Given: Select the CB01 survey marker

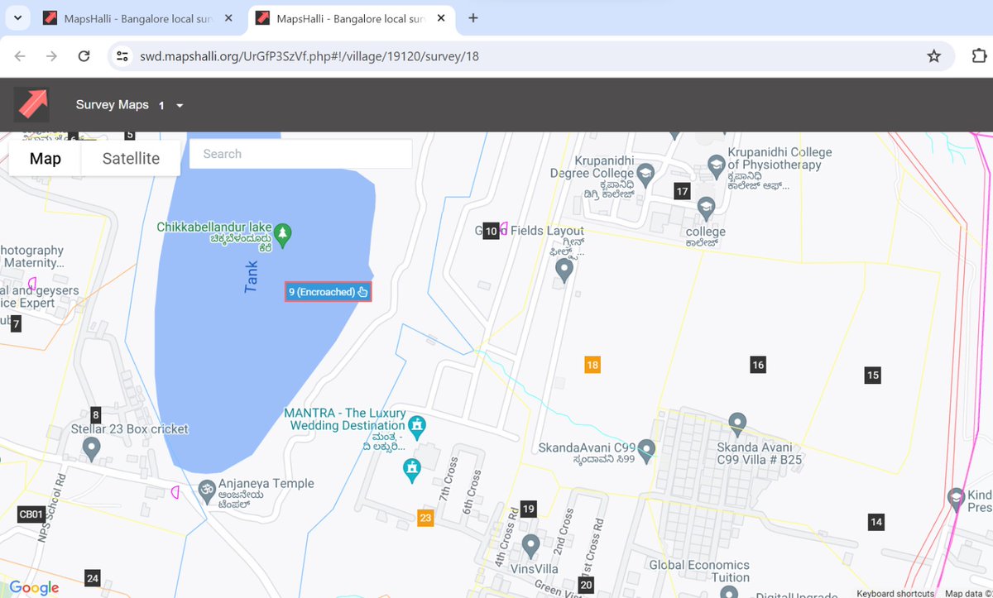Looking at the screenshot, I should pos(31,514).
